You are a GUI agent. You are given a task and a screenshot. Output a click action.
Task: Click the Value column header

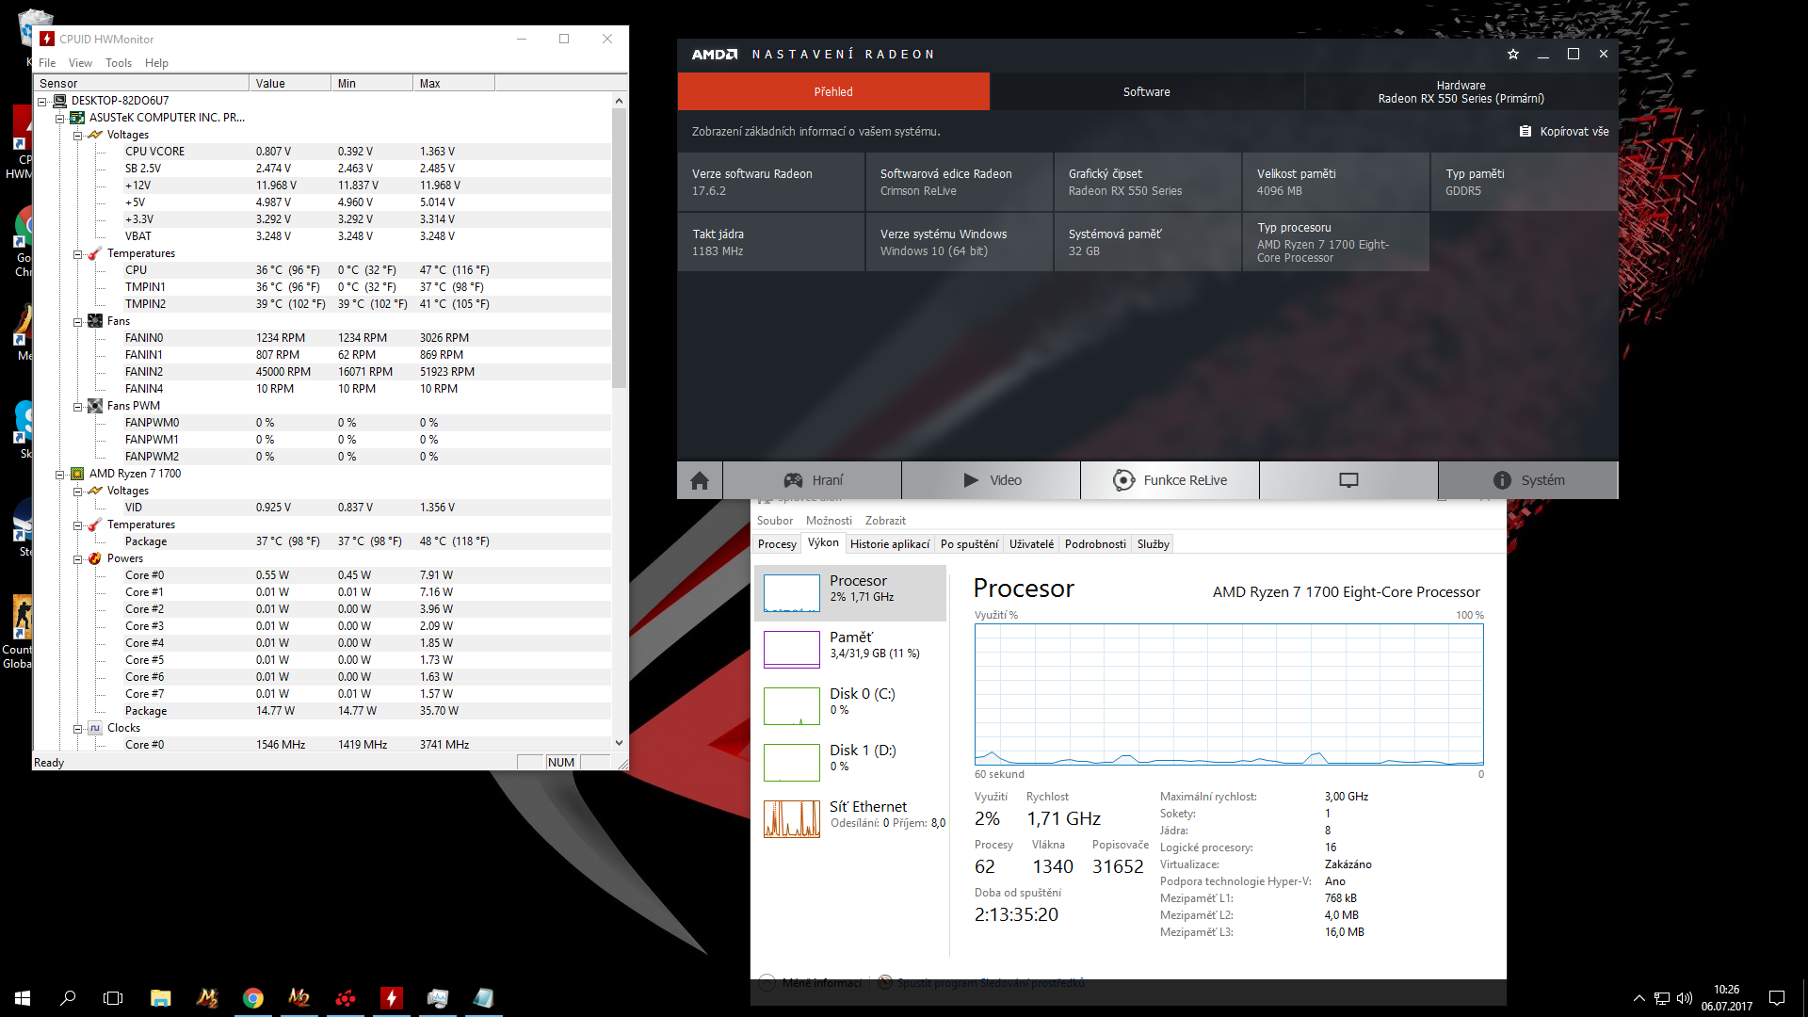(290, 84)
